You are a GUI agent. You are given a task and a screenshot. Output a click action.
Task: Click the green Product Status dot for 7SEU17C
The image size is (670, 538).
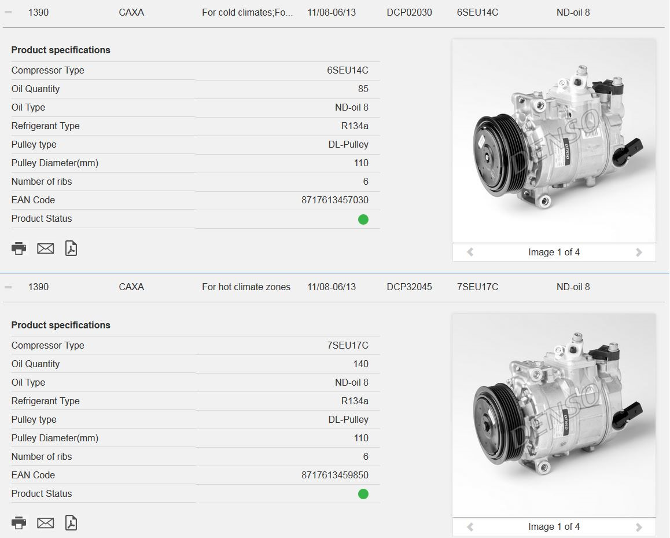[x=363, y=494]
